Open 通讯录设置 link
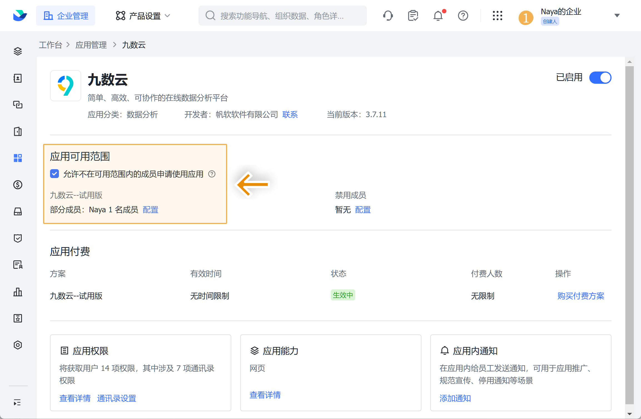Image resolution: width=641 pixels, height=419 pixels. (116, 398)
